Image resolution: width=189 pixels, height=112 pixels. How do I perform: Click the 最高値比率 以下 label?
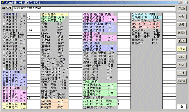pyautogui.click(x=14, y=95)
